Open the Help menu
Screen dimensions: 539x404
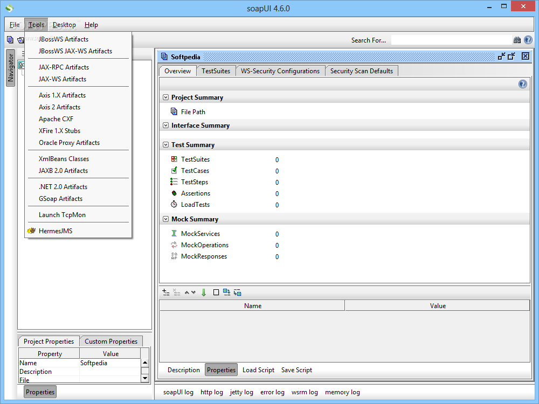(91, 25)
